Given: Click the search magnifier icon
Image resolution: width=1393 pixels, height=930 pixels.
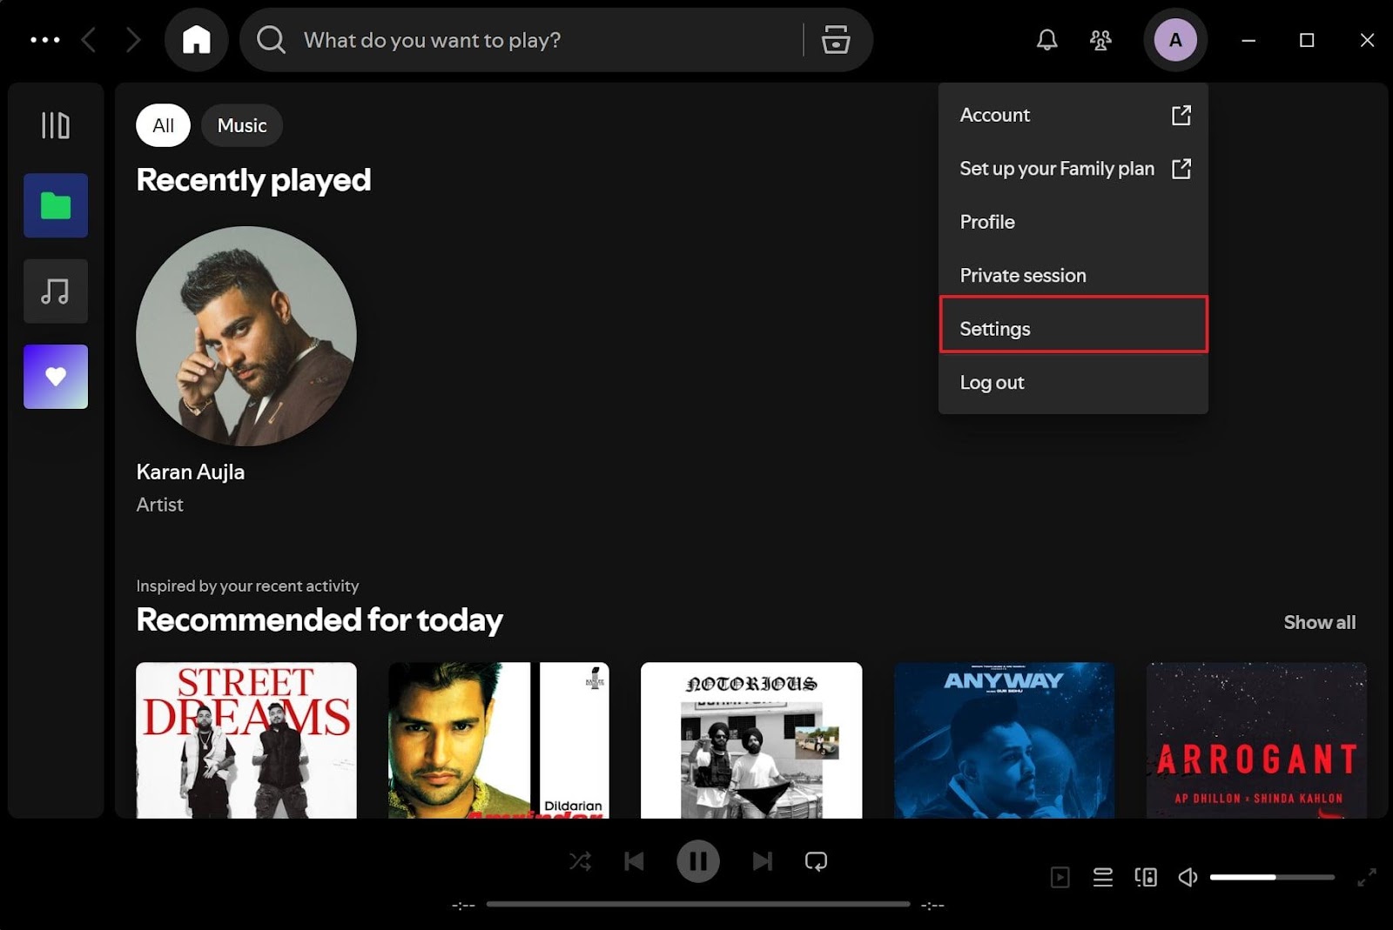Looking at the screenshot, I should tap(271, 40).
